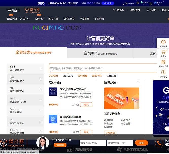
Task: Expand the IPS 知识产权服务 category
Action: (25, 121)
